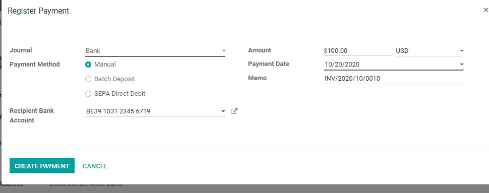Expand the Journal dropdown arrow
This screenshot has width=489, height=193.
coord(224,51)
